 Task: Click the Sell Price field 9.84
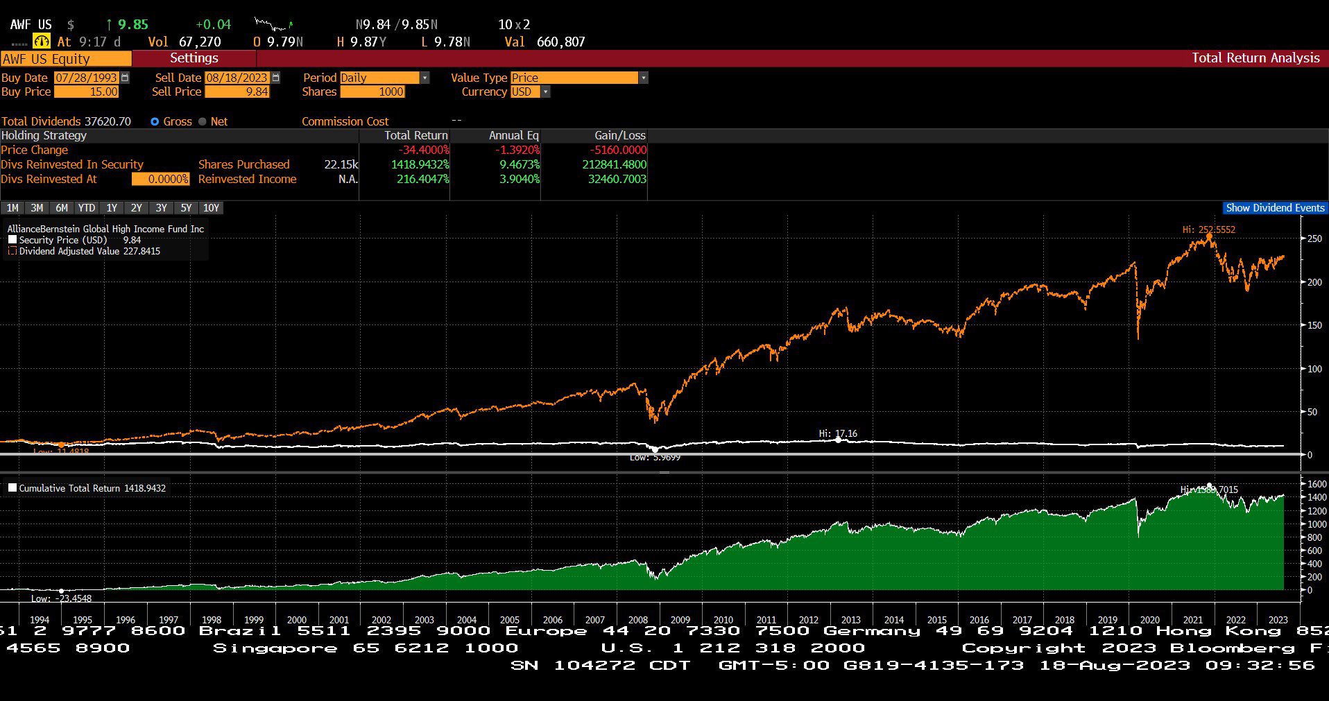pyautogui.click(x=237, y=92)
